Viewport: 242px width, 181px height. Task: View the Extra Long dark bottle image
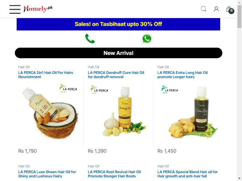pos(188,112)
